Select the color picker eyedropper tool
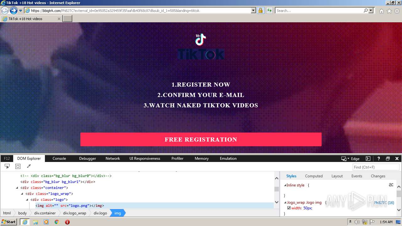 pos(29,166)
